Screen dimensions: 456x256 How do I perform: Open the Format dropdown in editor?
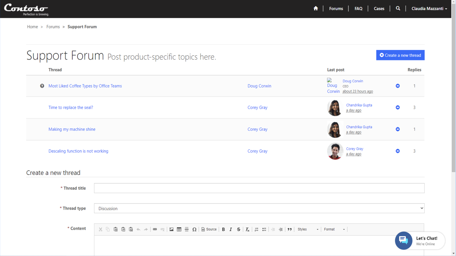pyautogui.click(x=334, y=229)
